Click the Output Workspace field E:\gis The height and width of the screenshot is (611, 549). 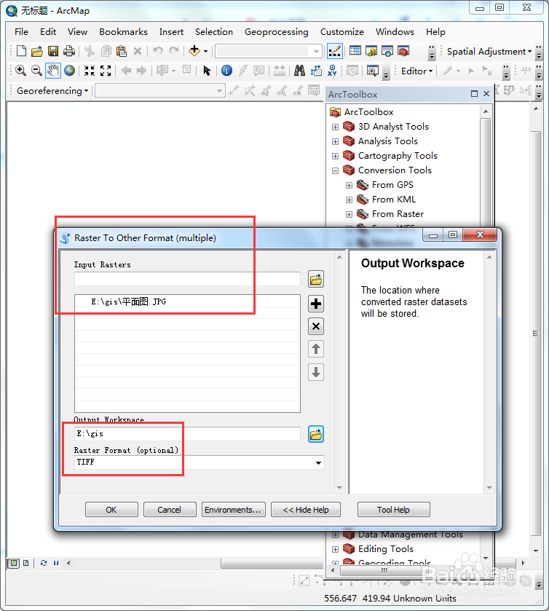click(187, 434)
